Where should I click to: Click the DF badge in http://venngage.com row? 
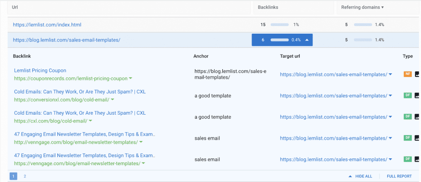point(408,138)
